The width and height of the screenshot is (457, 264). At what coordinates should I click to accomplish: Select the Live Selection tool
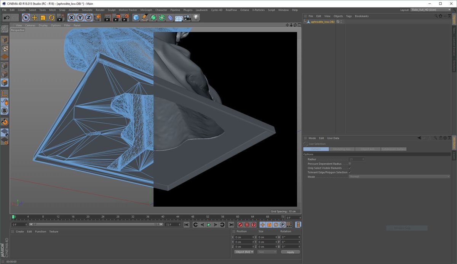(x=26, y=17)
